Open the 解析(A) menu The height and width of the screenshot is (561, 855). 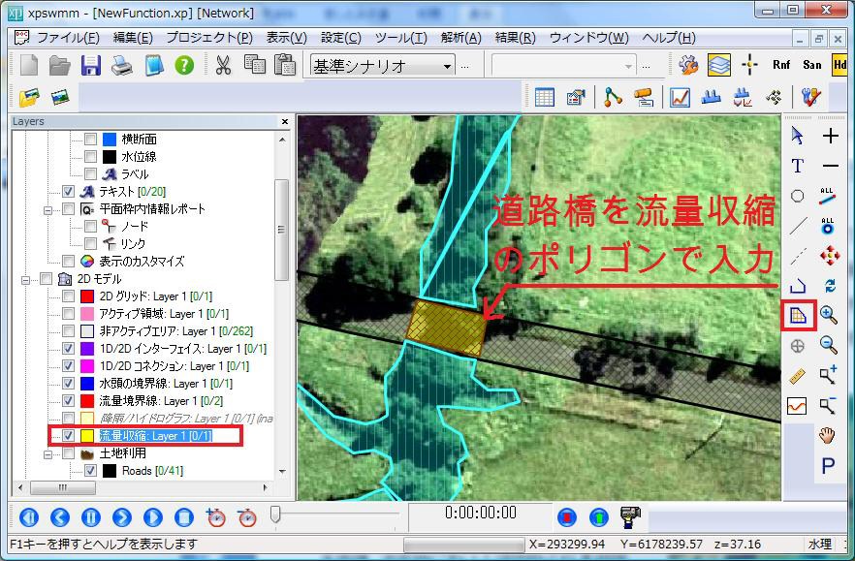(460, 38)
